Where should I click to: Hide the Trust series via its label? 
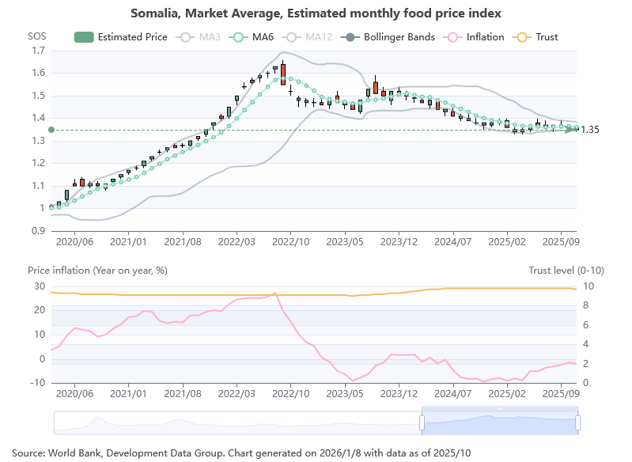tap(547, 37)
